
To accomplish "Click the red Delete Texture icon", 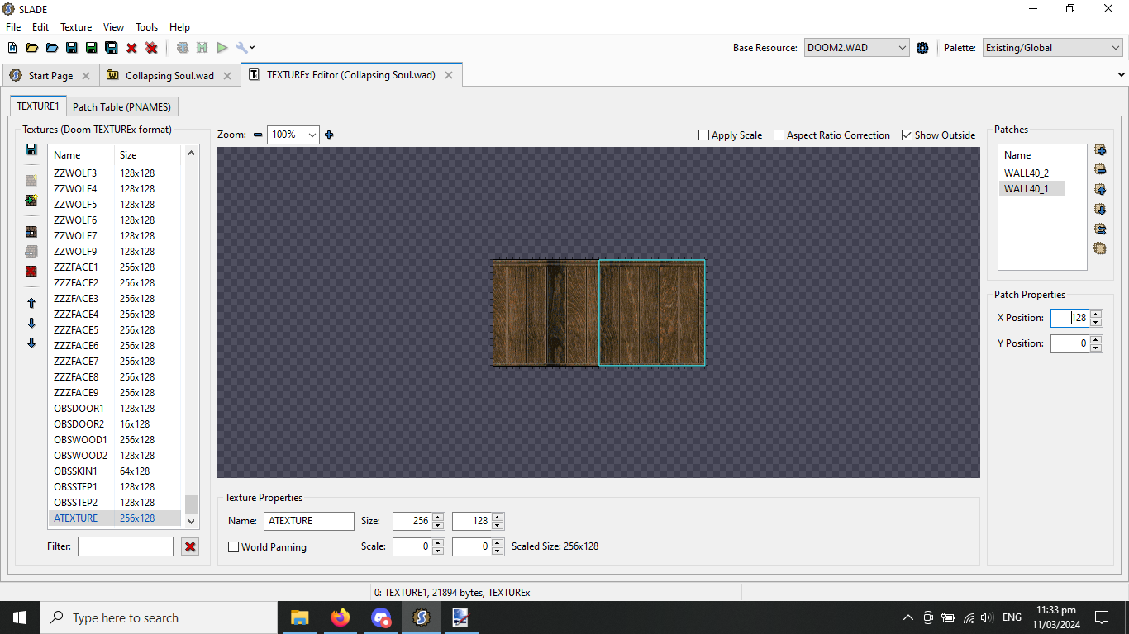I will [31, 271].
